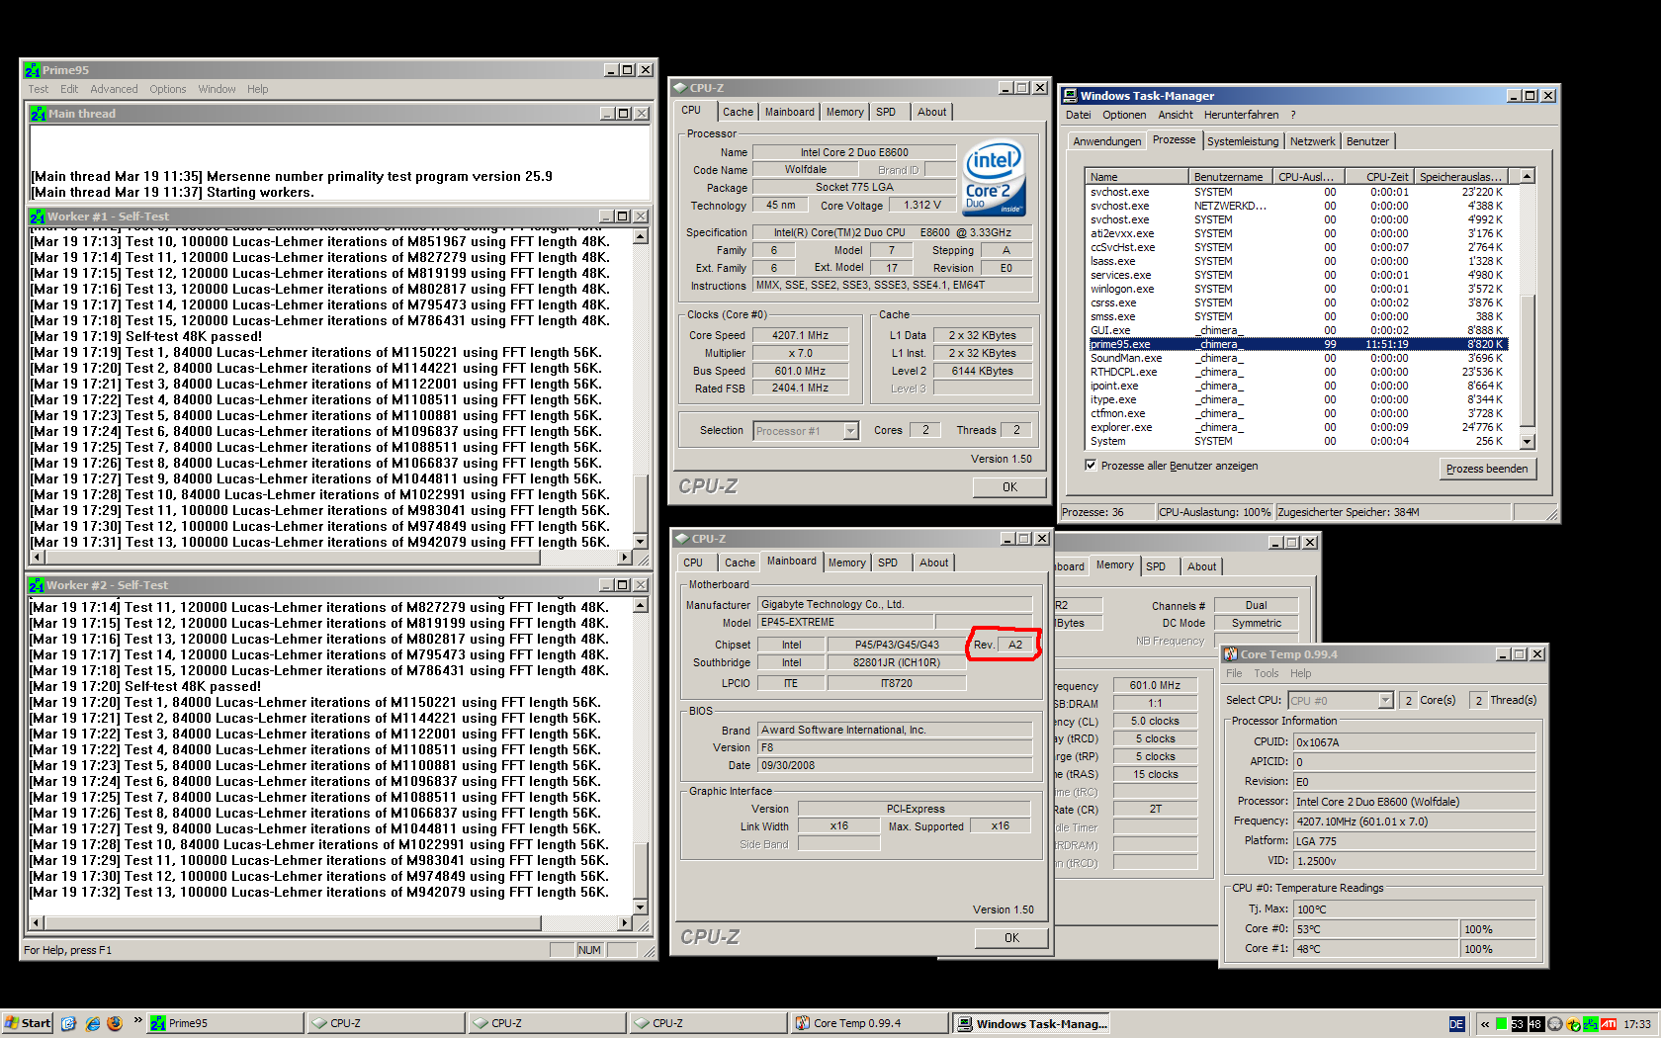Click the Prime95 title bar icon

click(x=33, y=70)
